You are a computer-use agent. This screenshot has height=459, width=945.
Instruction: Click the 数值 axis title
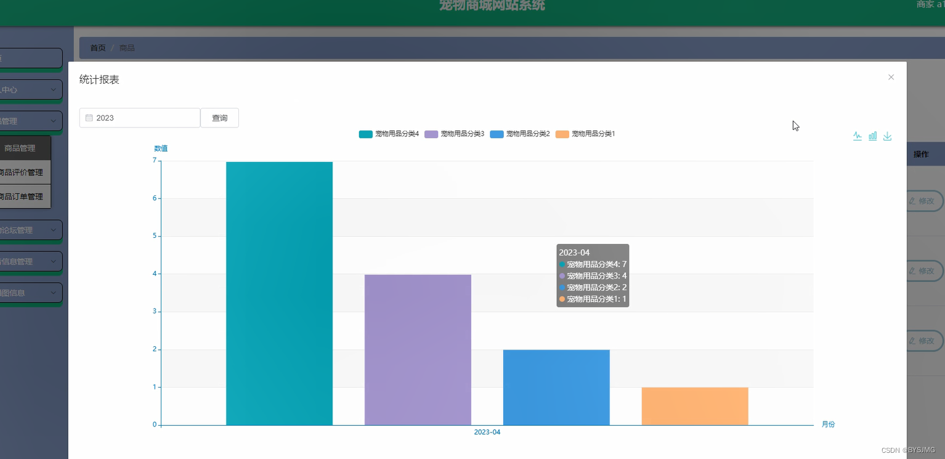click(x=161, y=148)
